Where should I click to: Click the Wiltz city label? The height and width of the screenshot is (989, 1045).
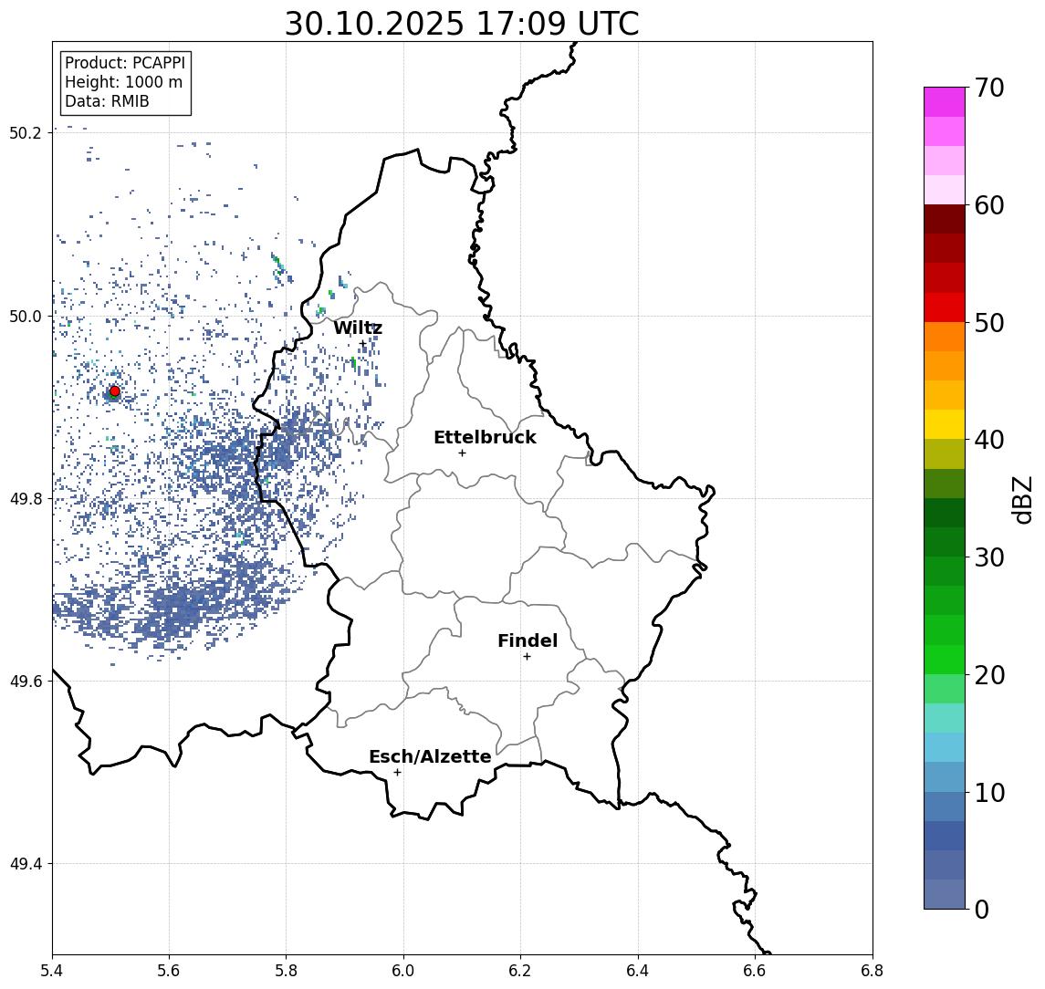pyautogui.click(x=358, y=328)
